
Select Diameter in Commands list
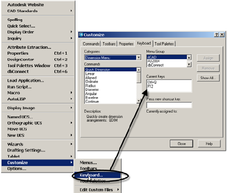click(x=111, y=90)
